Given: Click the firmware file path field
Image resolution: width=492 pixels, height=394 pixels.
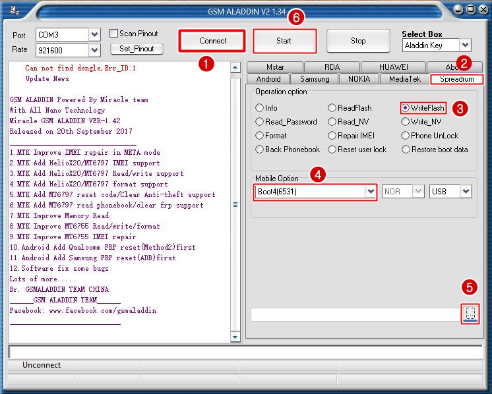Looking at the screenshot, I should [x=355, y=314].
